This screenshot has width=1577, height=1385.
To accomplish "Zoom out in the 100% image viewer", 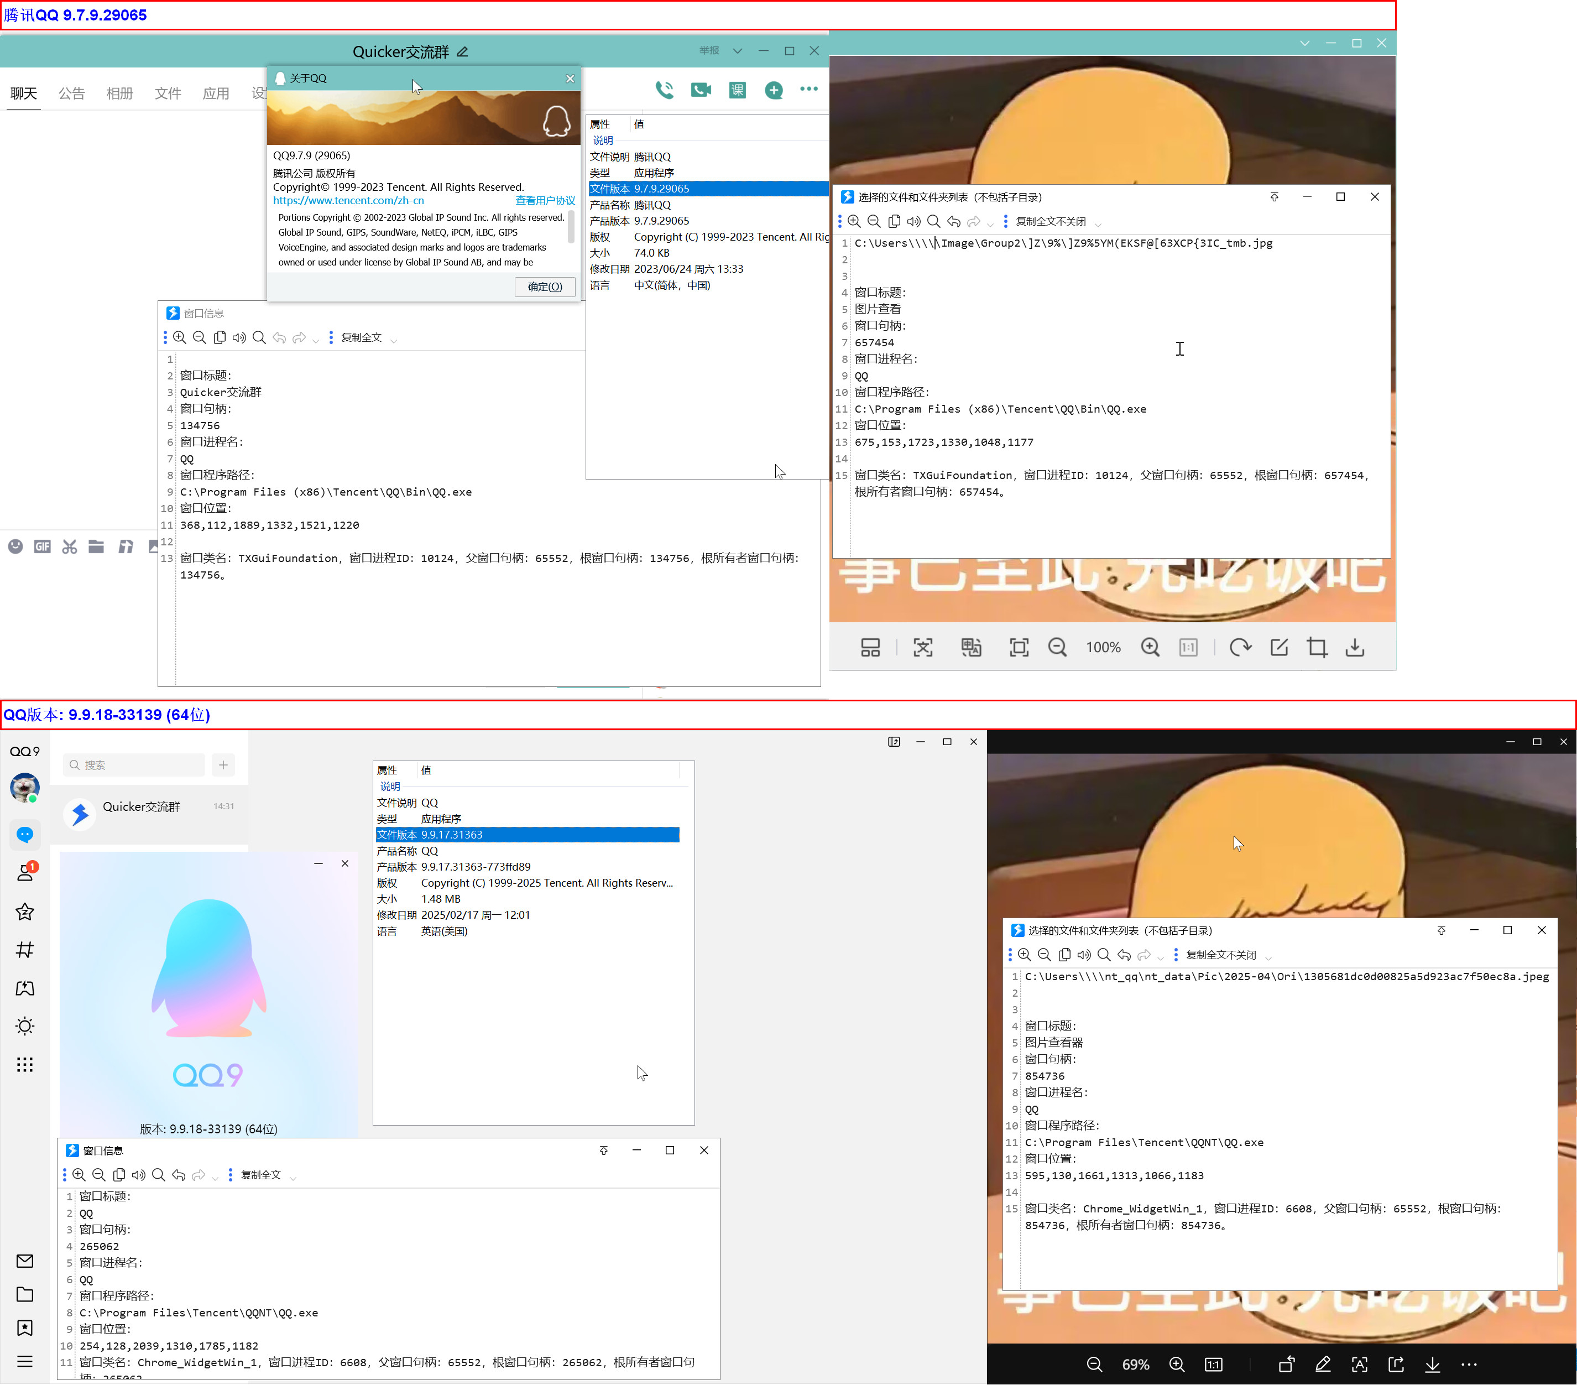I will (x=1057, y=647).
